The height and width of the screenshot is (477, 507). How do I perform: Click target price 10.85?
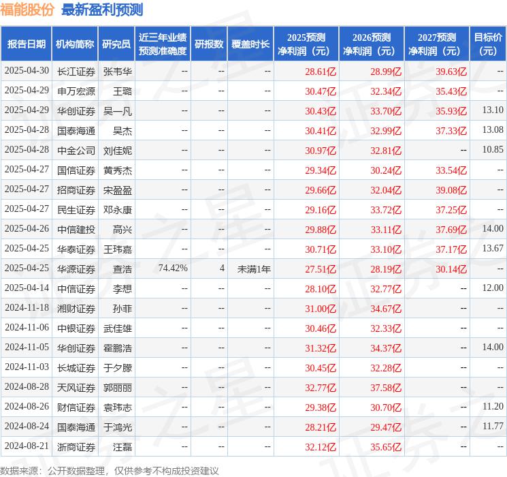pyautogui.click(x=493, y=150)
